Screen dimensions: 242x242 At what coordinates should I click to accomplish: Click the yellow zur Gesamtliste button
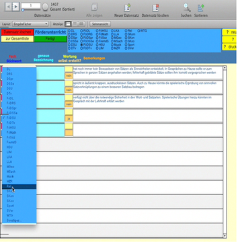coord(17,38)
